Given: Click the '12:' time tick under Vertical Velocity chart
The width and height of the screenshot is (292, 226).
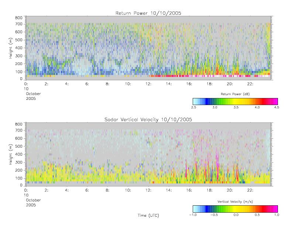Looking at the screenshot, I should pos(148,190).
